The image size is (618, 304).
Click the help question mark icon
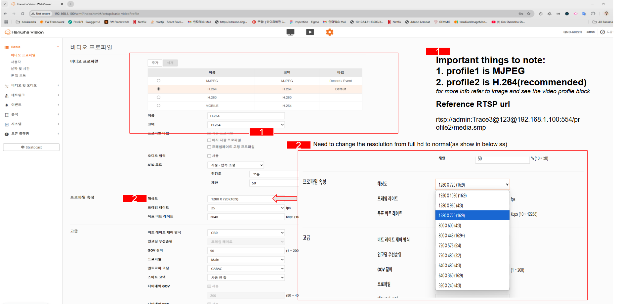point(602,32)
